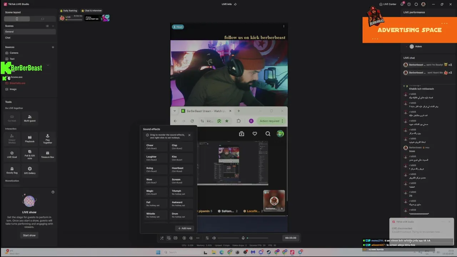The height and width of the screenshot is (257, 457).
Task: Play the Cheer sound effect
Action: coord(155,147)
